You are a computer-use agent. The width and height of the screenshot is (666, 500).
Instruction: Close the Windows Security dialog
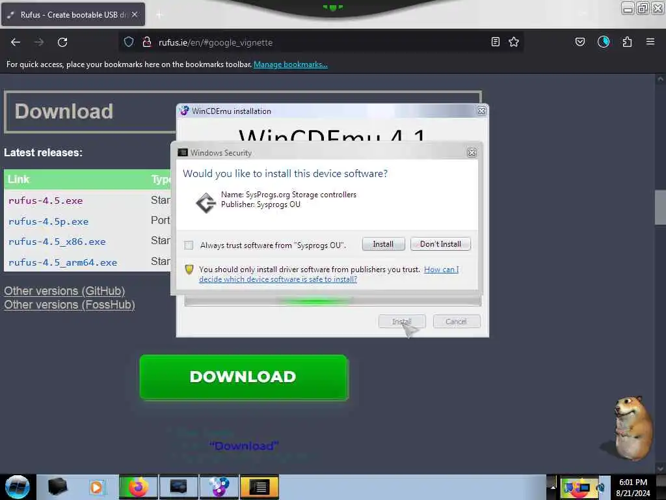pyautogui.click(x=472, y=152)
